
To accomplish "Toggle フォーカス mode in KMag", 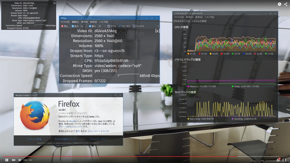I will 124,26.
